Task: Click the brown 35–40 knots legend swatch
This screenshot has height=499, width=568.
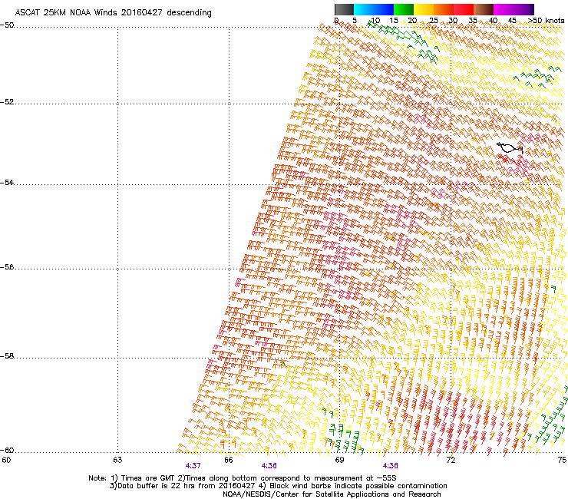Action: click(484, 9)
